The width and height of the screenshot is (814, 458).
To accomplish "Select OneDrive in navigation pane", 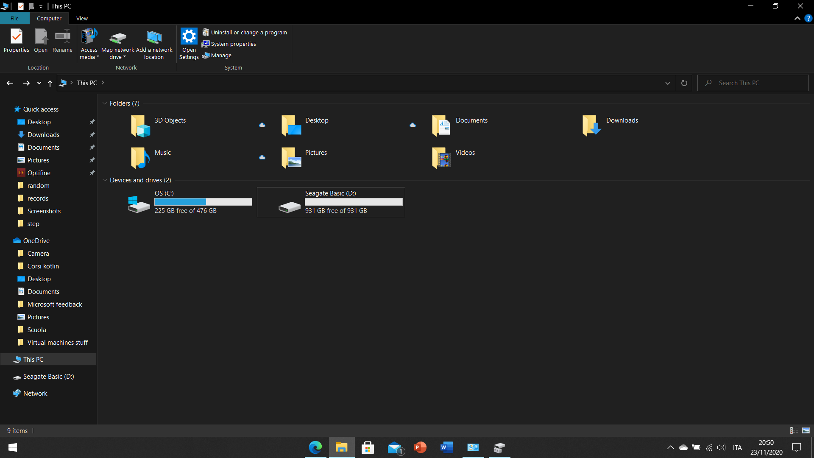I will [x=36, y=241].
